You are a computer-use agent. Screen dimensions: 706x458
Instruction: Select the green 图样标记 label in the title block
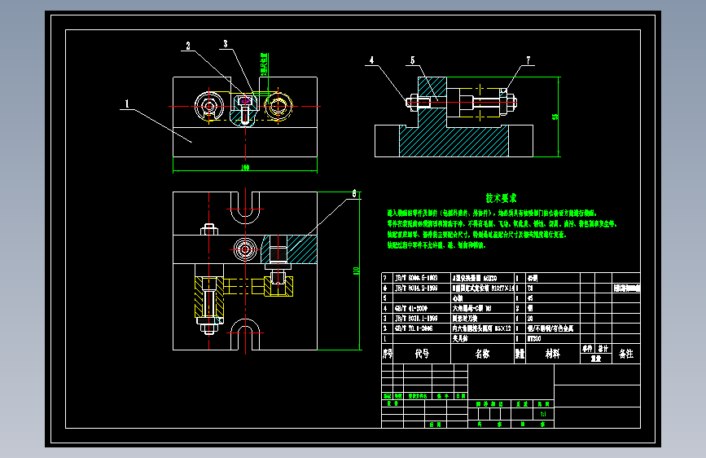(x=489, y=404)
